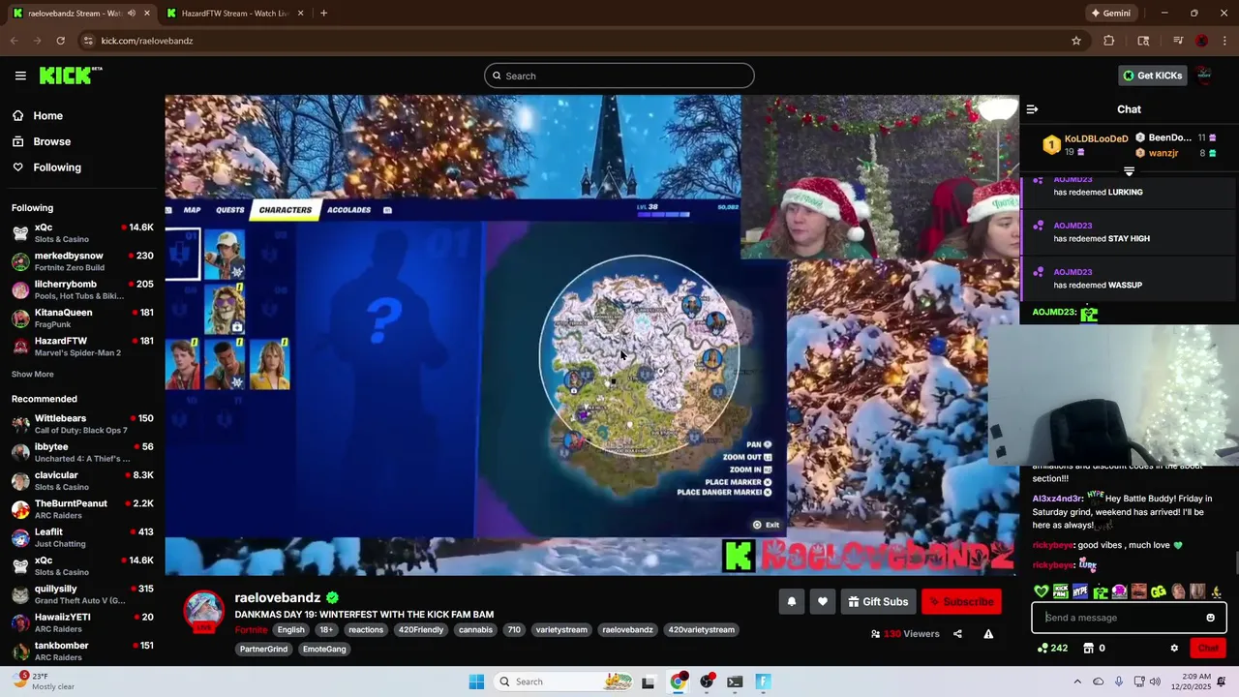Open KitanaQueen channel in sidebar

[81, 318]
